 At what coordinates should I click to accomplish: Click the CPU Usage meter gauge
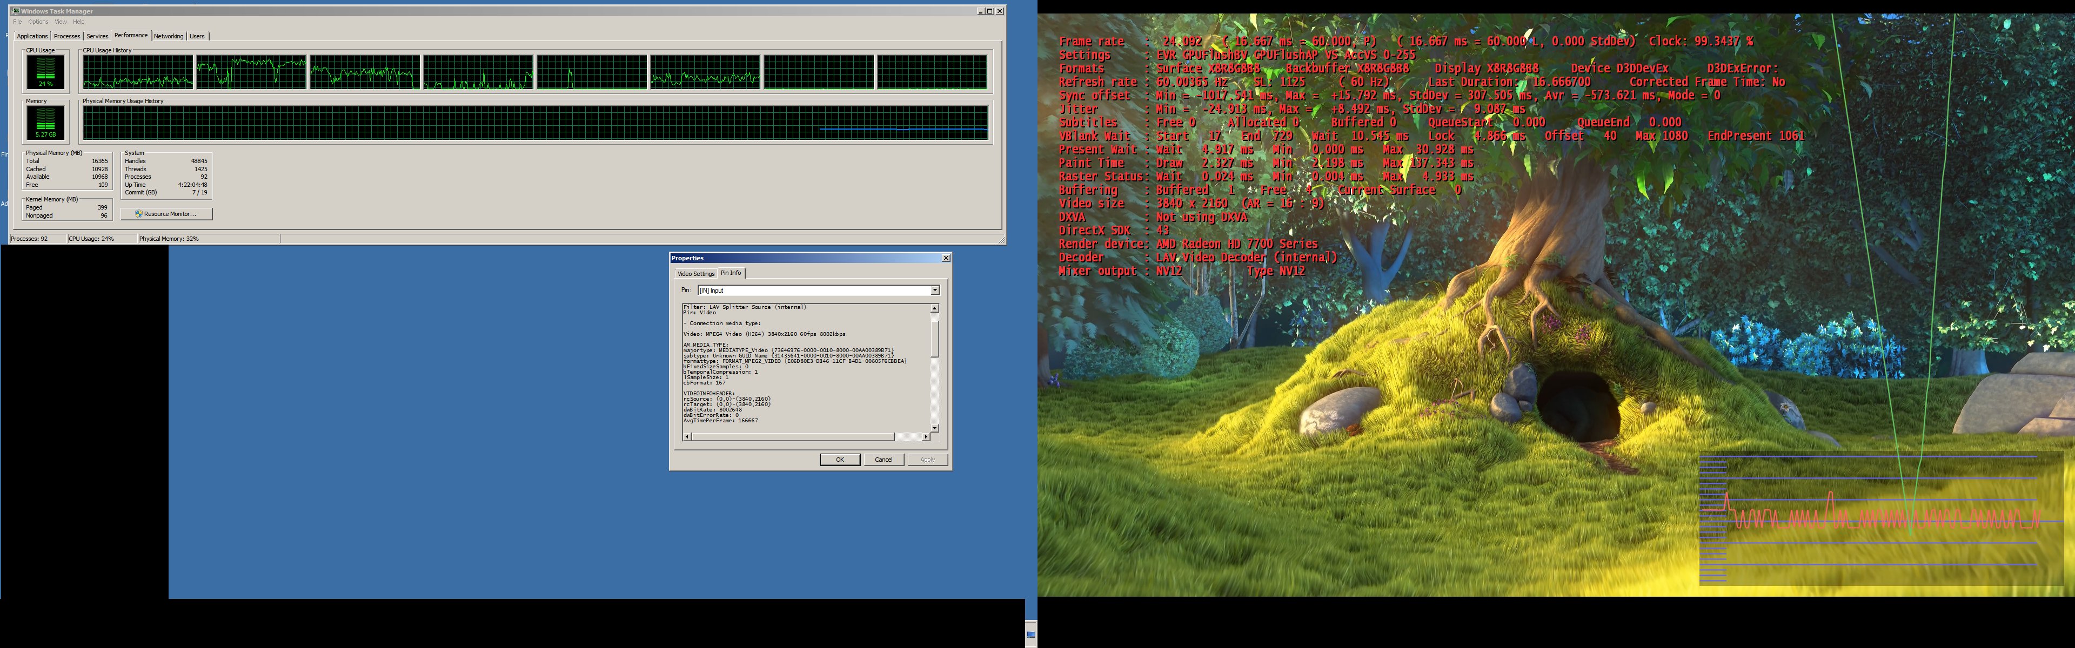[x=45, y=72]
